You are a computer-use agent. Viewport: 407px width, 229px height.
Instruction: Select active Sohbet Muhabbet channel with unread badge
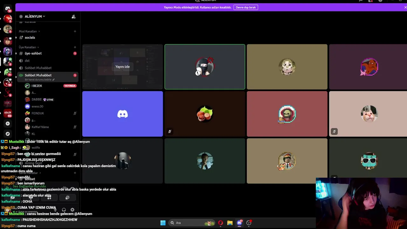tap(47, 77)
